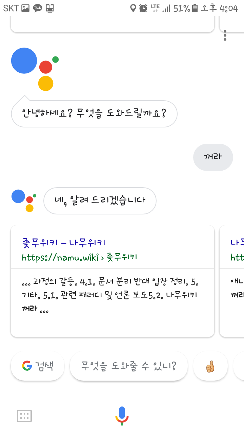This screenshot has height=435, width=244.
Task: Open the 좆무위키 – 나무위키 result link
Action: click(x=63, y=242)
